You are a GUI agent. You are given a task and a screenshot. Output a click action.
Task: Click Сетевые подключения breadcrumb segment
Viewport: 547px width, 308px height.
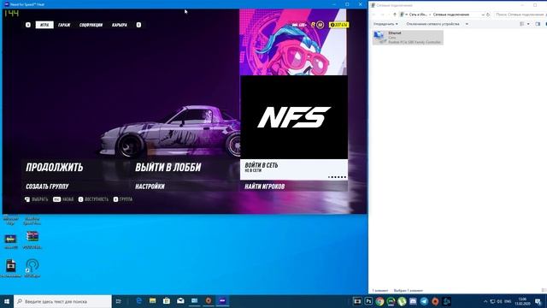[x=450, y=15]
